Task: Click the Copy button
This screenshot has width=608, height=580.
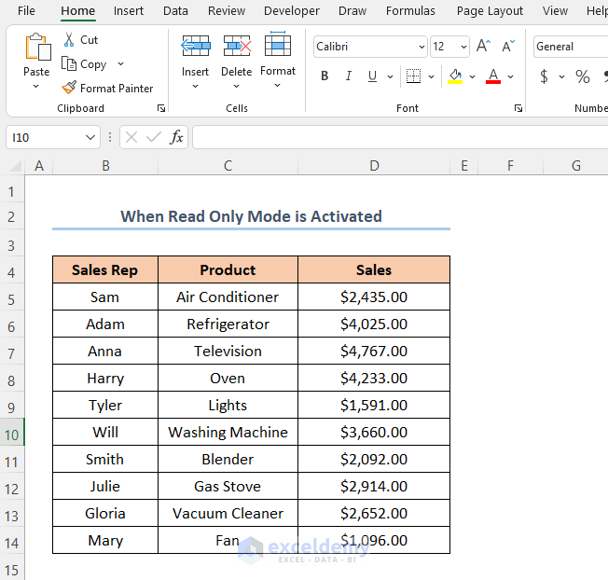Action: pyautogui.click(x=85, y=64)
